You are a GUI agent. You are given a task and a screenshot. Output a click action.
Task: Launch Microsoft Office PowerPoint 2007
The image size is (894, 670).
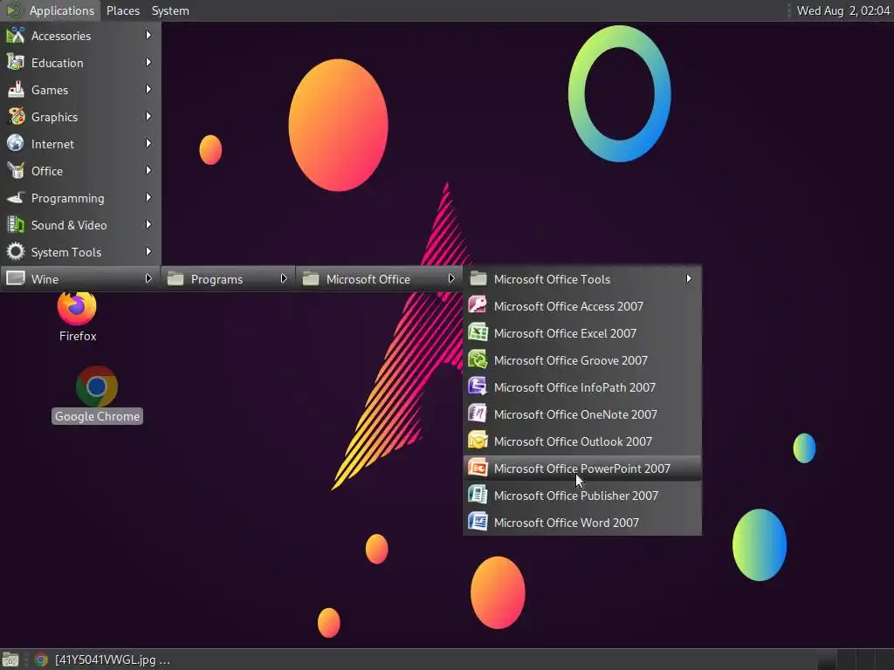pyautogui.click(x=582, y=468)
